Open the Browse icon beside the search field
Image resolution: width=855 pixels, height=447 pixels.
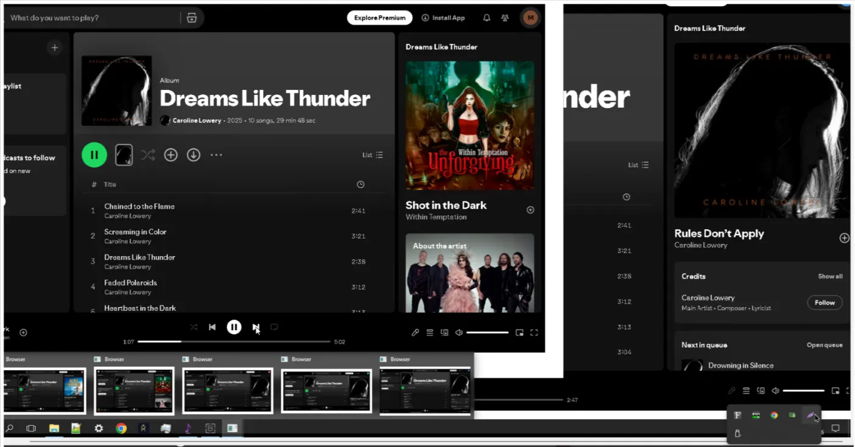[x=192, y=18]
